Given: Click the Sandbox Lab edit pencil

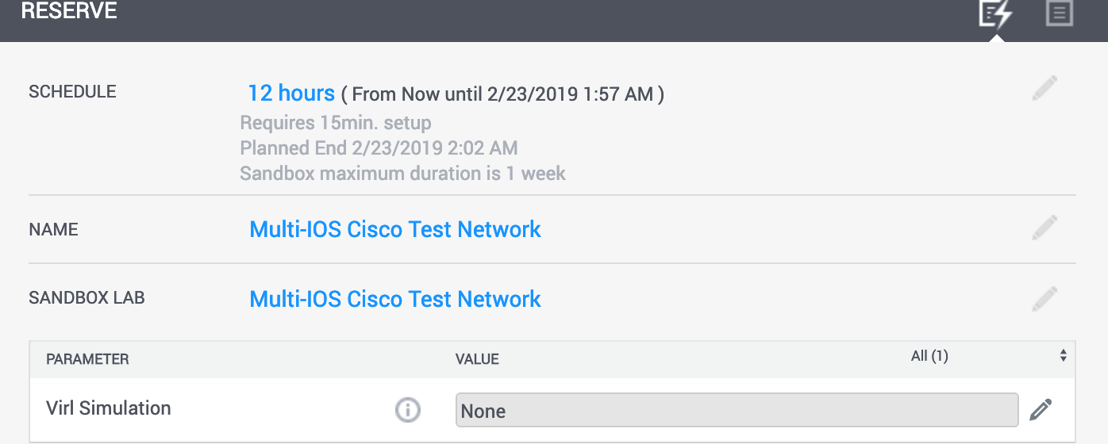Looking at the screenshot, I should point(1045,299).
